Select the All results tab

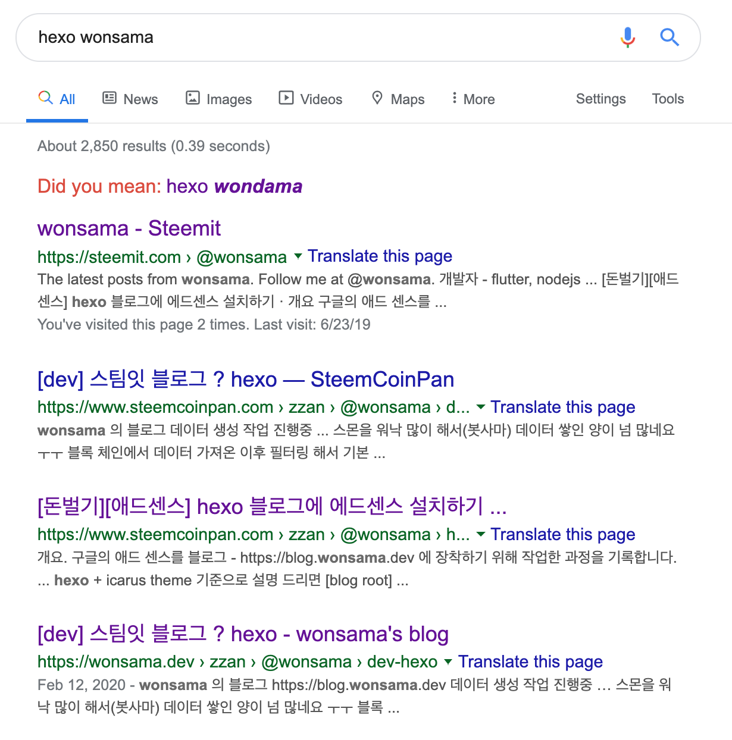point(57,99)
